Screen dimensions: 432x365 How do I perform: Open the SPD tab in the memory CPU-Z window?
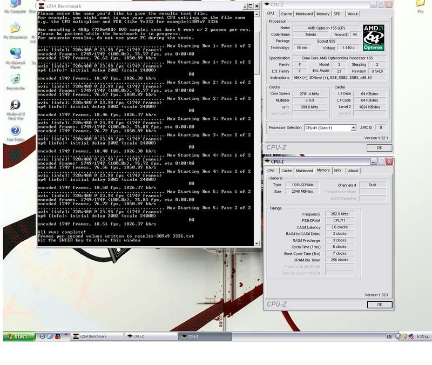(x=337, y=171)
